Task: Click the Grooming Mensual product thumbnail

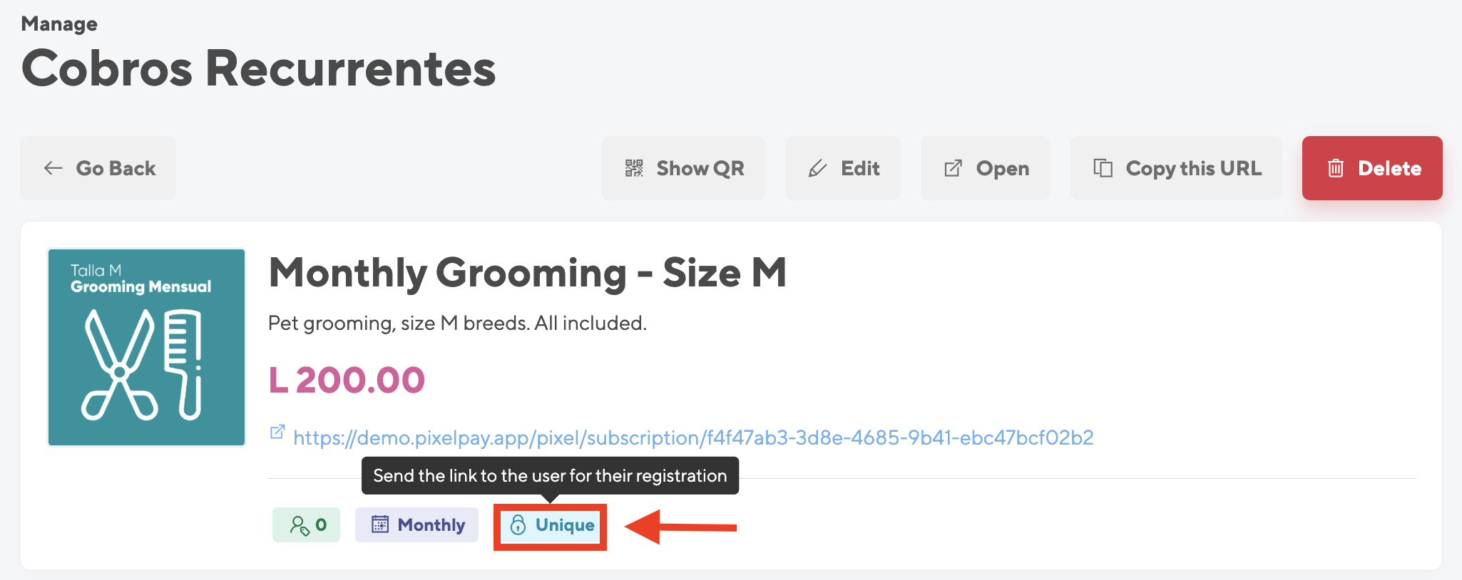Action: 147,347
